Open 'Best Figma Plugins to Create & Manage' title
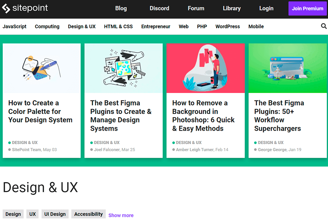Image resolution: width=328 pixels, height=219 pixels. click(x=121, y=116)
